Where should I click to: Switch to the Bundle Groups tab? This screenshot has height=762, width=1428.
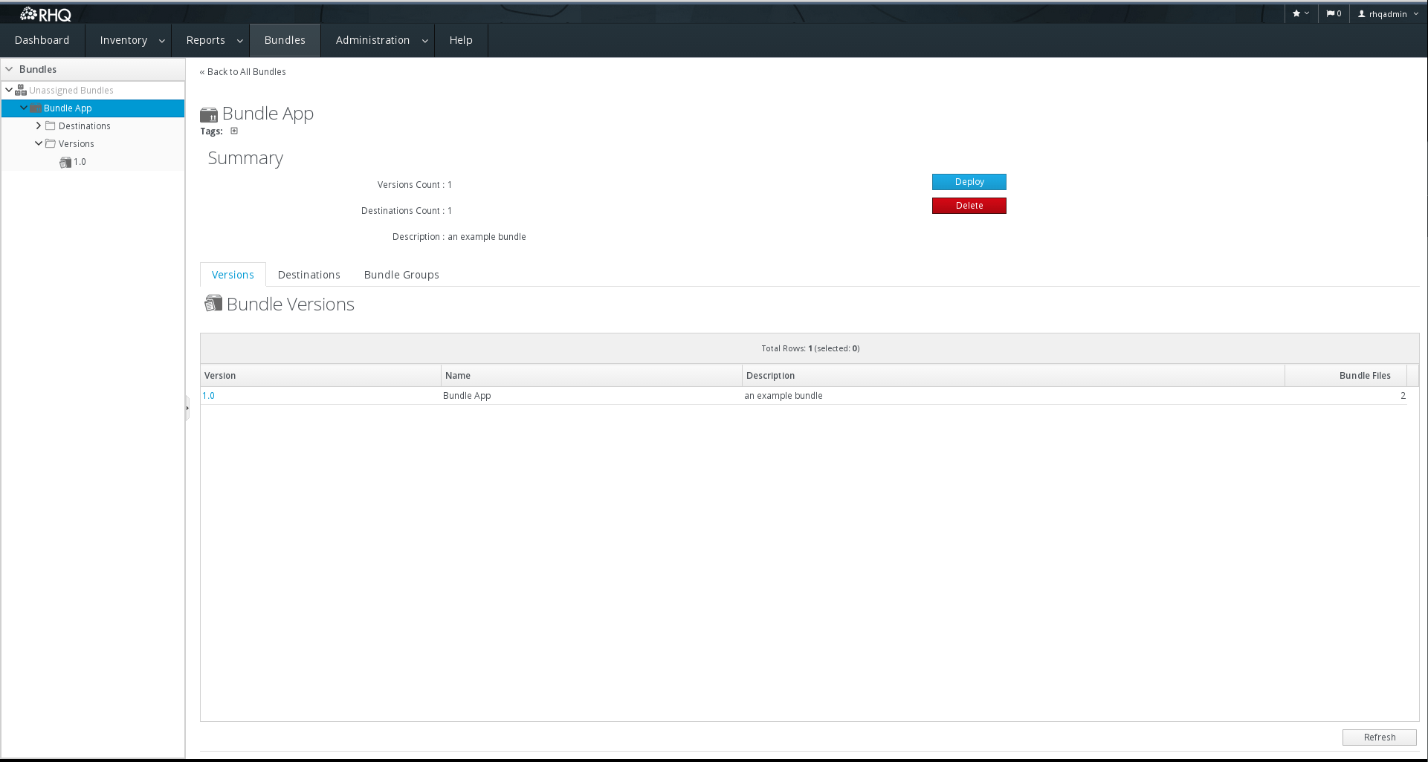click(x=401, y=275)
